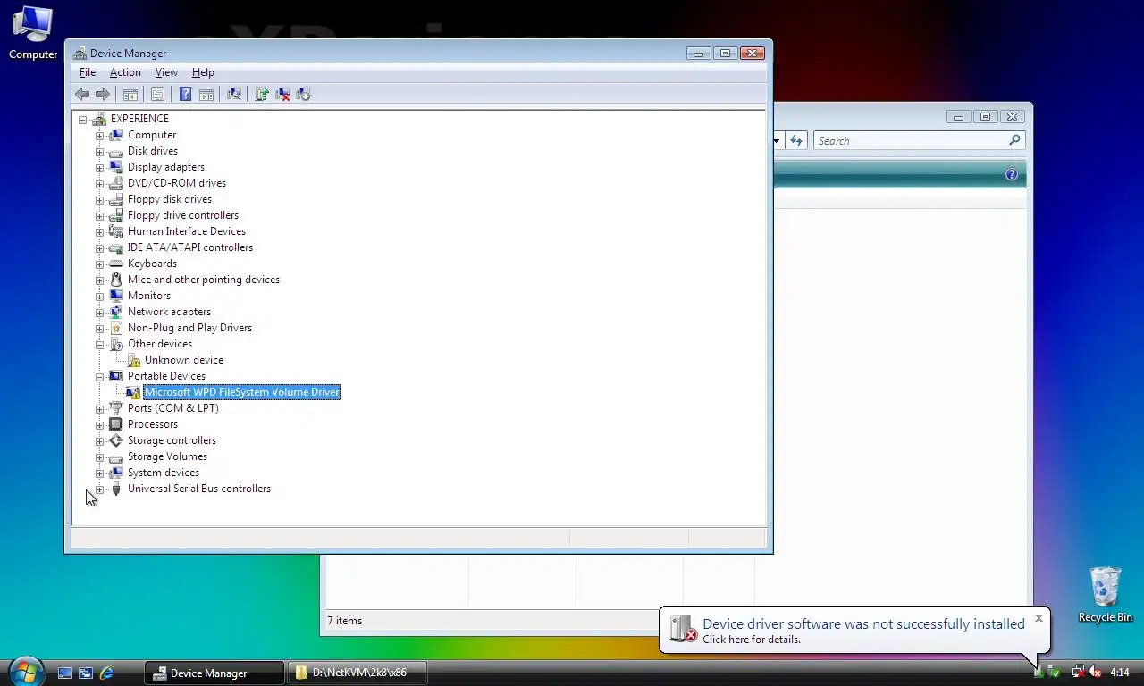
Task: Collapse the EXPERIENCE root node
Action: [x=83, y=120]
